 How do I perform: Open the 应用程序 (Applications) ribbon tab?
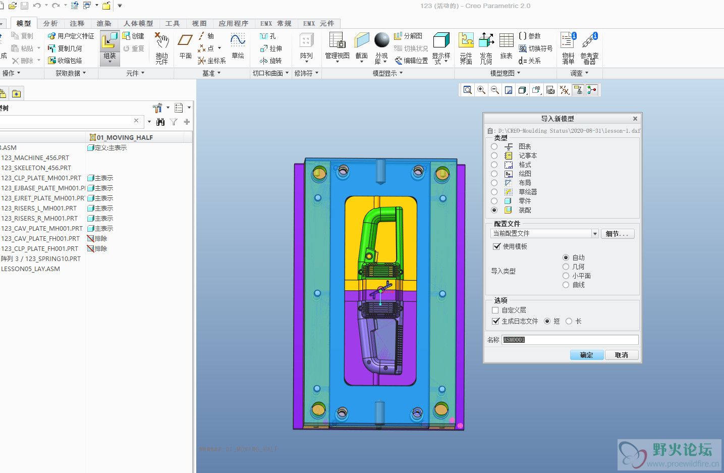(x=234, y=23)
